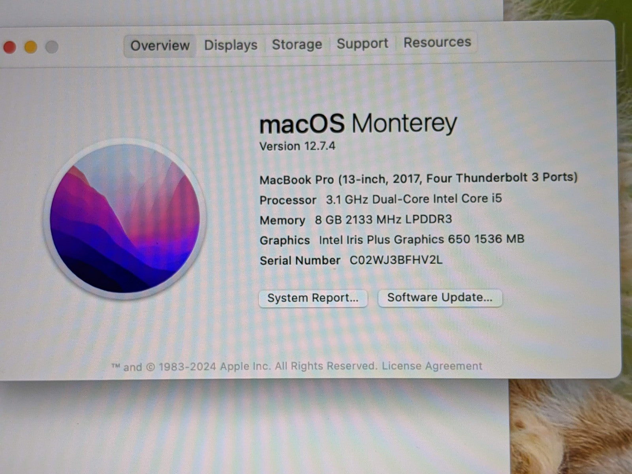Click the Apple copyright notice text
This screenshot has height=474, width=632.
[x=245, y=367]
